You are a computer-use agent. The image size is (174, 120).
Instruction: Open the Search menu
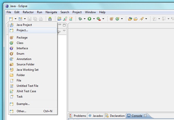(65, 12)
